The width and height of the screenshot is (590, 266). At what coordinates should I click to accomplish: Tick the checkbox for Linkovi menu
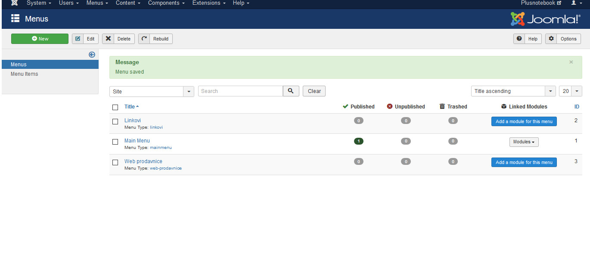[115, 121]
